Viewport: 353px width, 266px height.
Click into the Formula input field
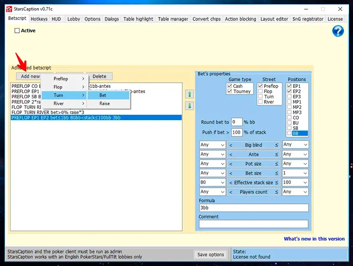(254, 208)
